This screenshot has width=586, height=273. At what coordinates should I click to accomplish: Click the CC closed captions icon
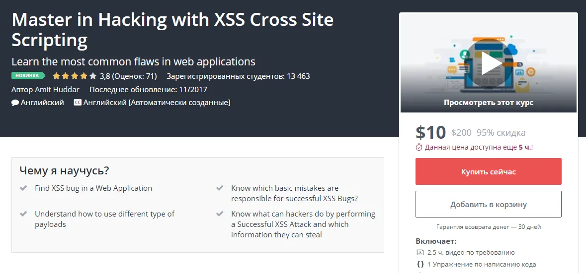(x=78, y=103)
